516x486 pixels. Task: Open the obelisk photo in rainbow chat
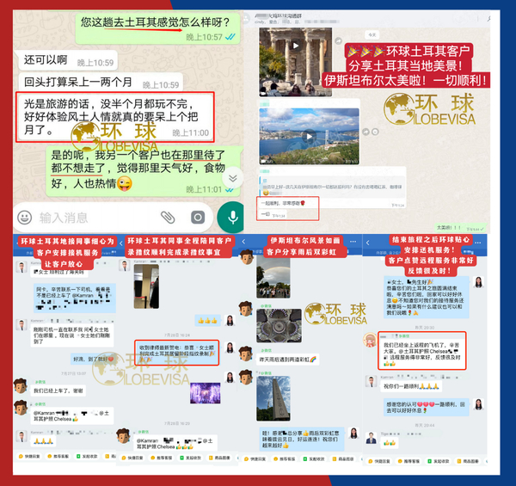(x=273, y=398)
